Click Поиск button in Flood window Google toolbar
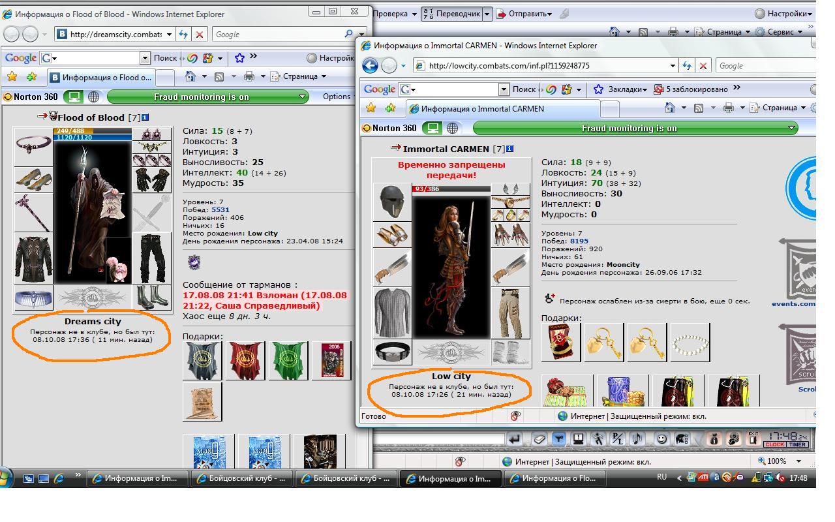 165,58
